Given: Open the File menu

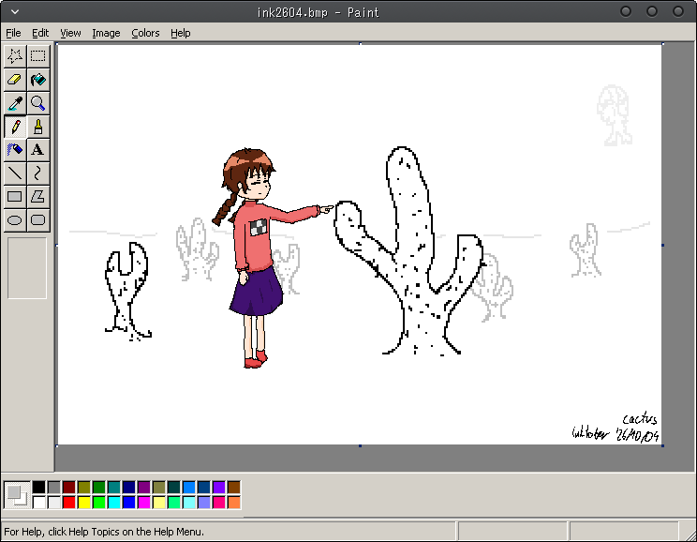Looking at the screenshot, I should pyautogui.click(x=13, y=33).
